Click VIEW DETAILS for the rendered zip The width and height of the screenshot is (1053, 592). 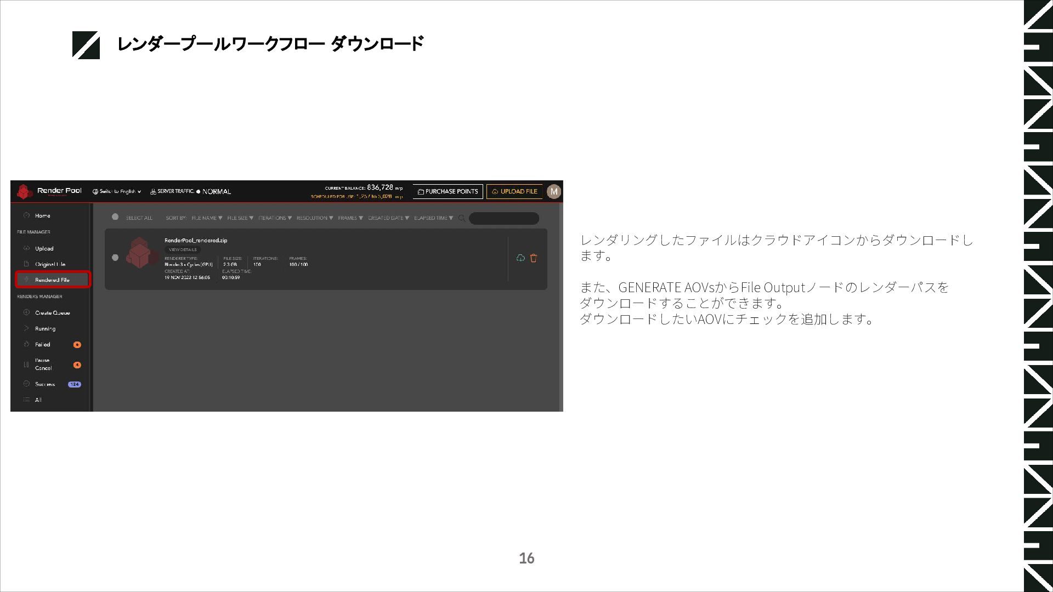pos(183,249)
